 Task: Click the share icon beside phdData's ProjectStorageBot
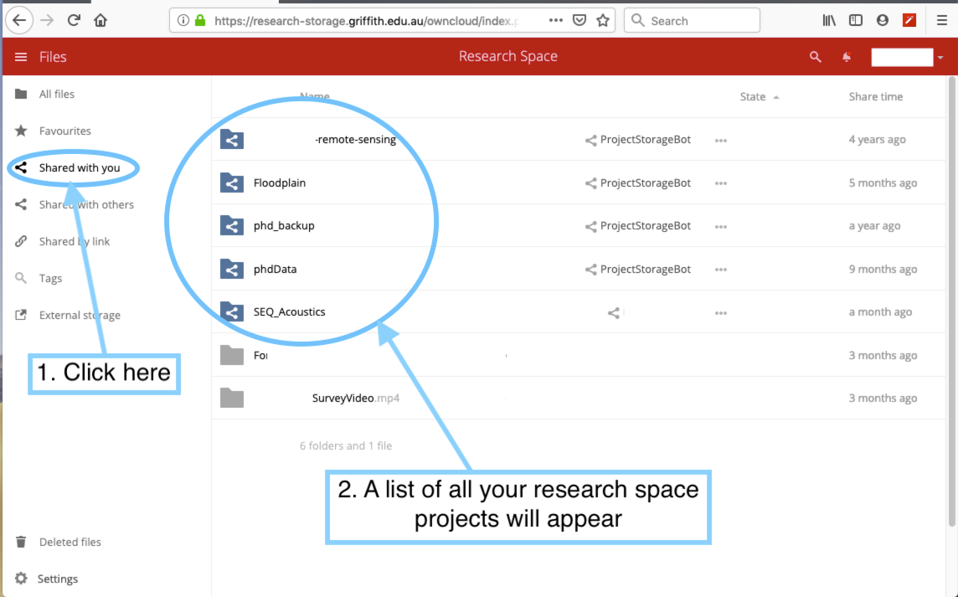pos(590,270)
